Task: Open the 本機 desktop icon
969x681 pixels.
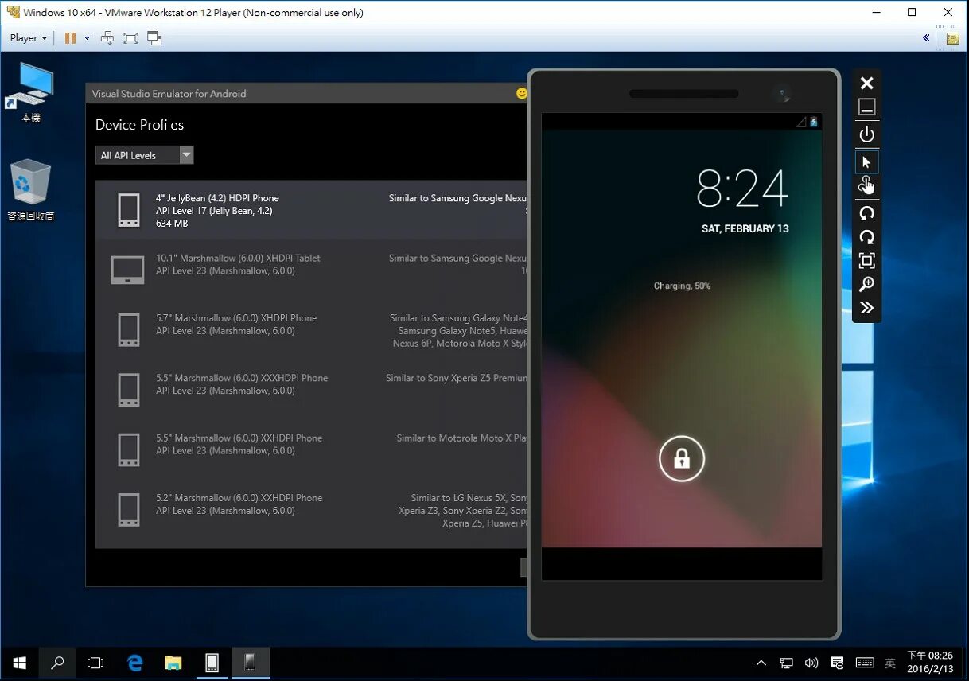Action: click(30, 92)
